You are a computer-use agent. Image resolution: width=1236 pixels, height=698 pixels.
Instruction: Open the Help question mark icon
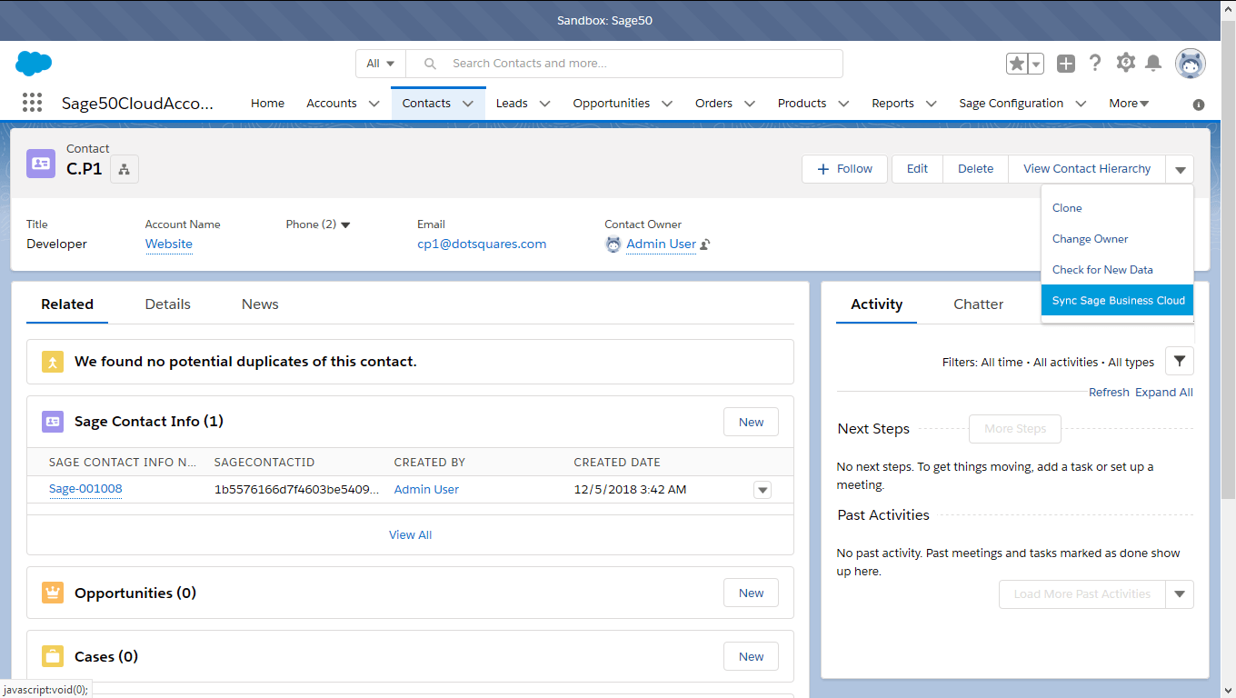coord(1095,63)
